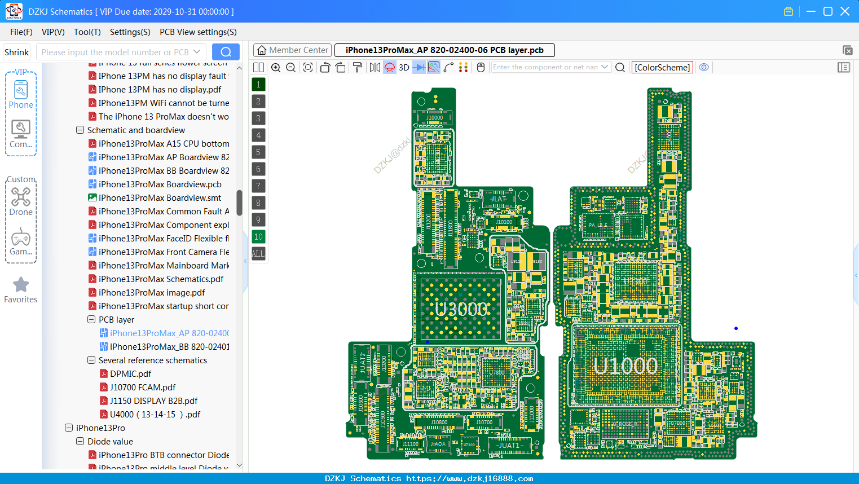Collapse PCB layer tree node
The image size is (859, 484).
point(91,319)
